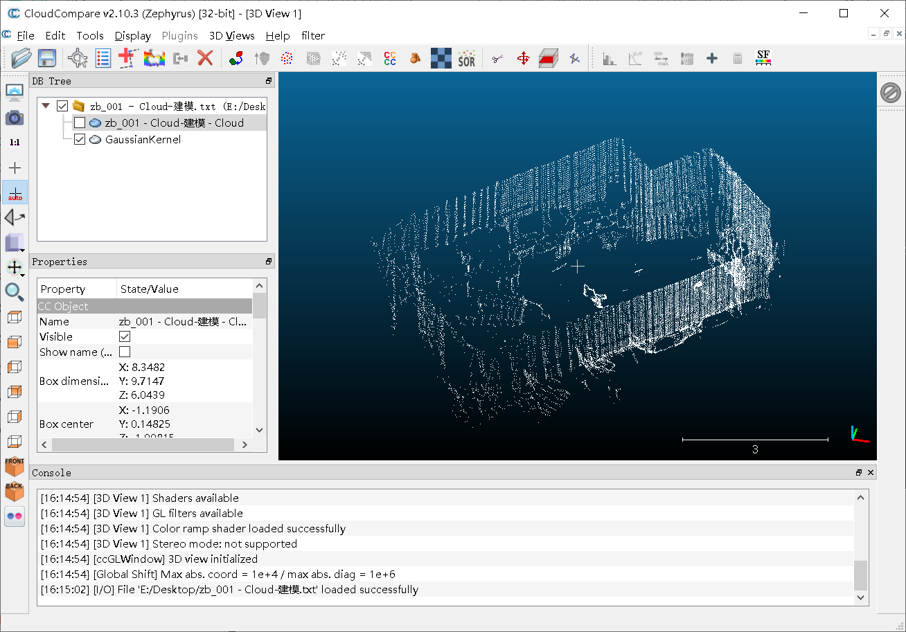Open the Help menu

coord(278,35)
